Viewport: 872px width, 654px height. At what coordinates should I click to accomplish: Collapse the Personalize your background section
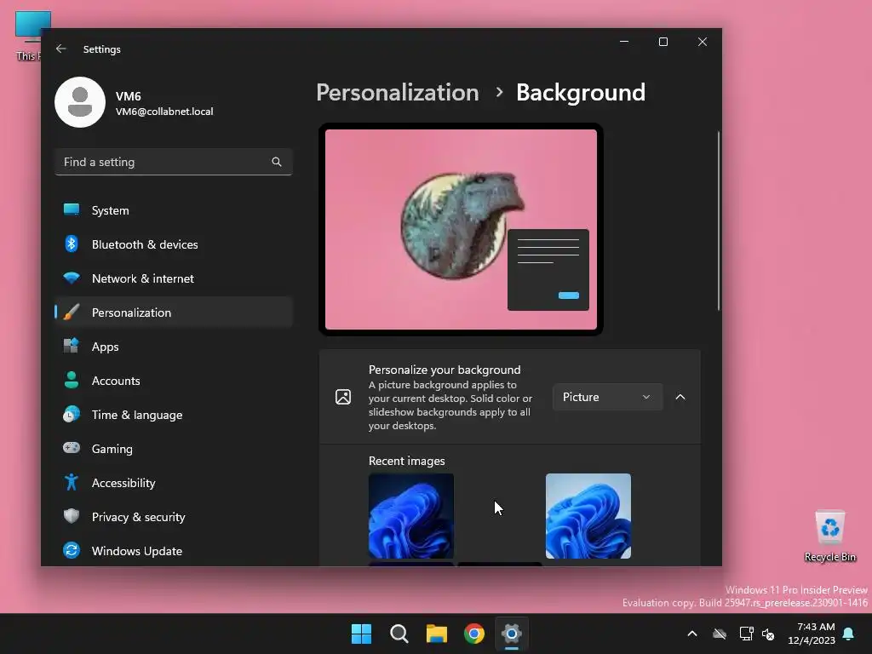click(680, 397)
